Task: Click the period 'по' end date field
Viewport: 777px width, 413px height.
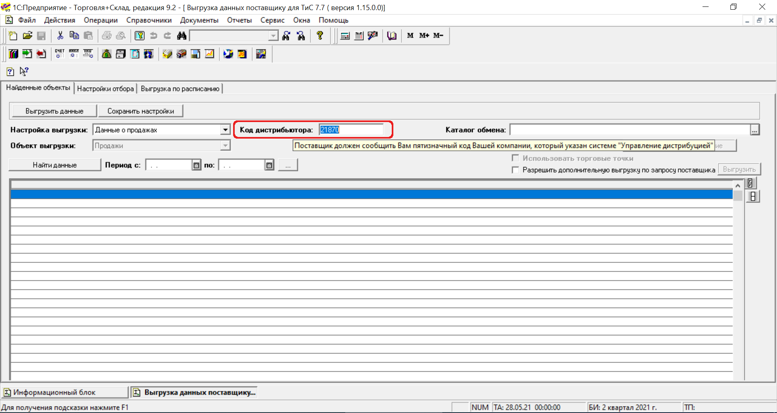Action: tap(242, 165)
